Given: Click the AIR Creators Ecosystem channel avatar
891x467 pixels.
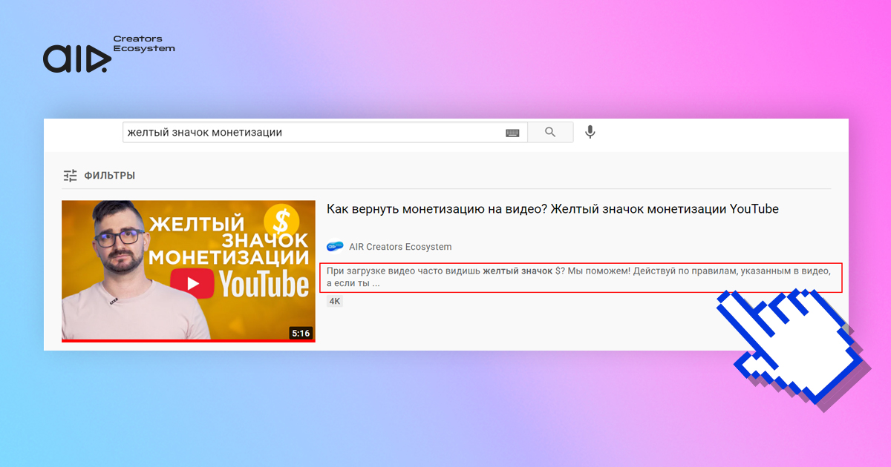Looking at the screenshot, I should pos(335,247).
